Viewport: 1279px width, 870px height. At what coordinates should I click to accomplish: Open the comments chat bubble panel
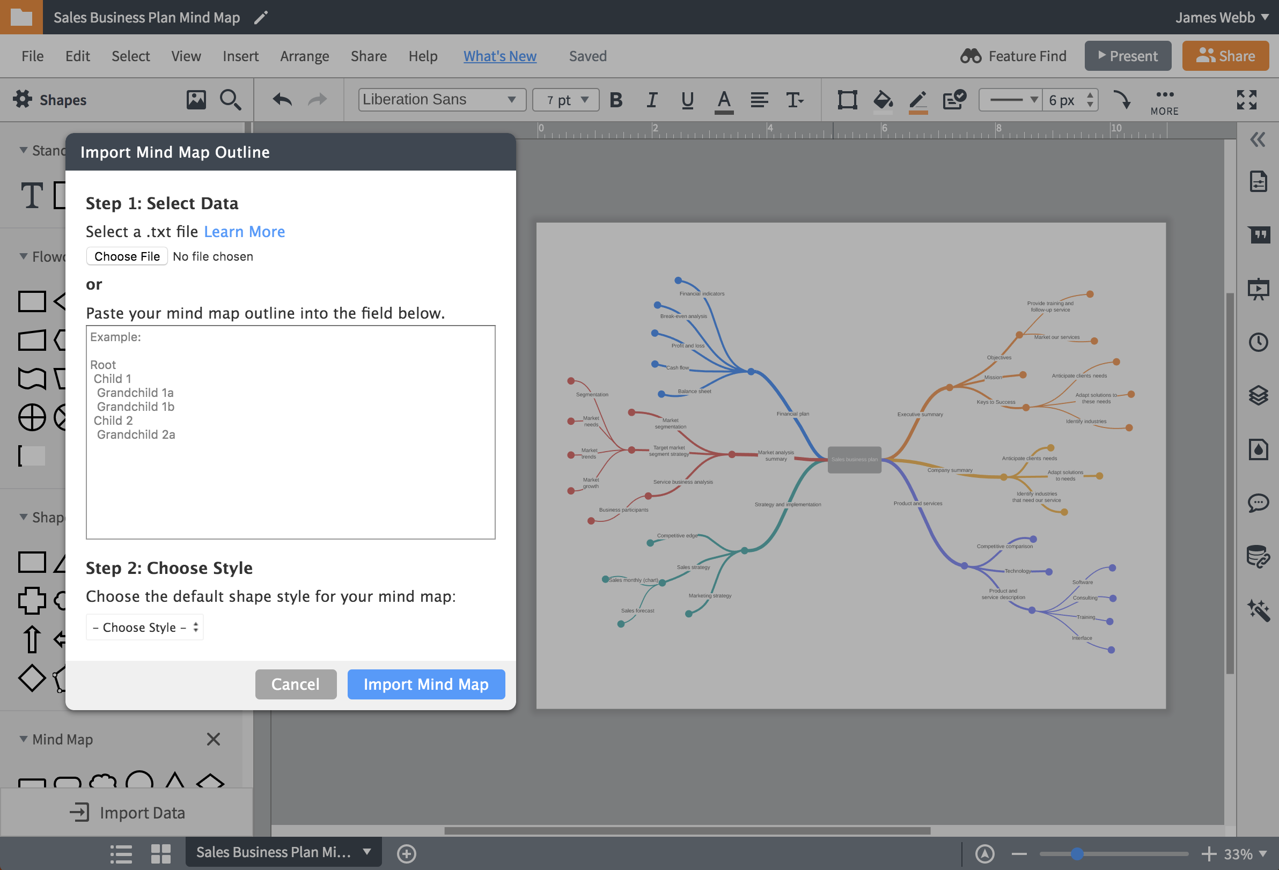1258,503
